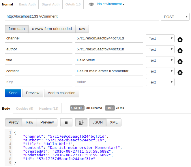191x167 pixels.
Task: Toggle fullscreen response view icon
Action: click(66, 122)
